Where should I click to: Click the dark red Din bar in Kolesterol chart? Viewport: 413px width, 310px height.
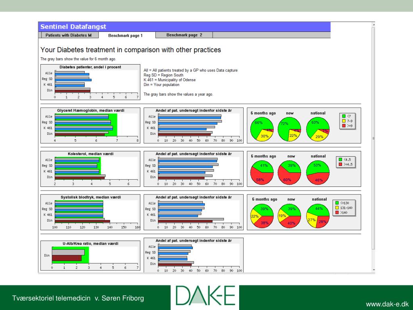click(79, 178)
